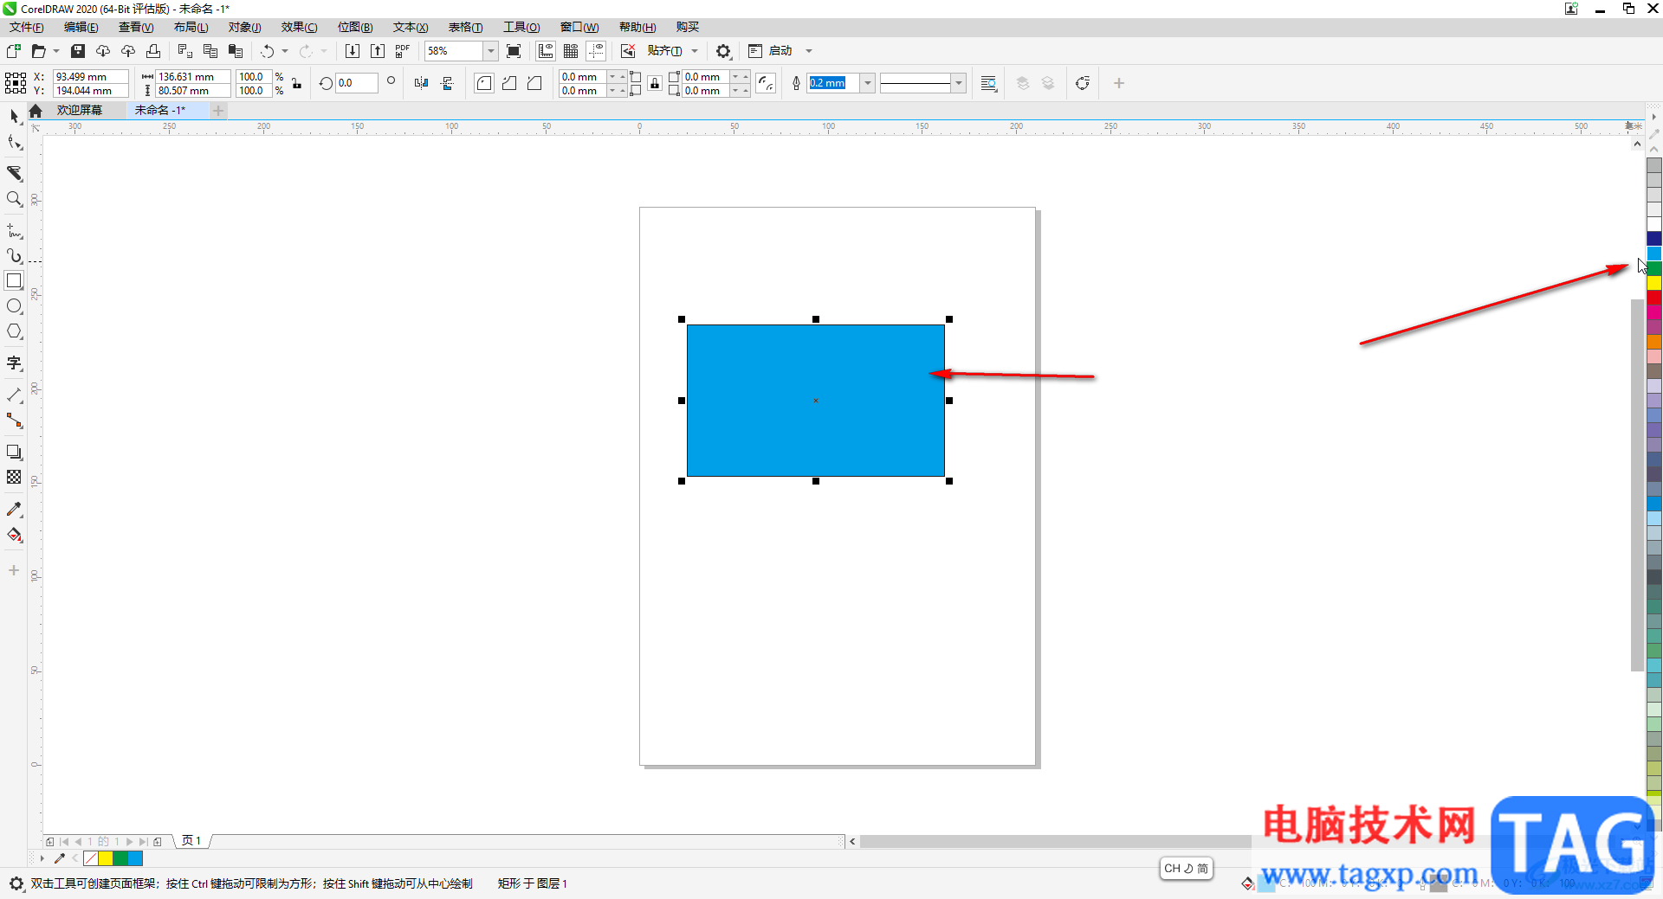Expand the undo history arrow

[x=284, y=51]
